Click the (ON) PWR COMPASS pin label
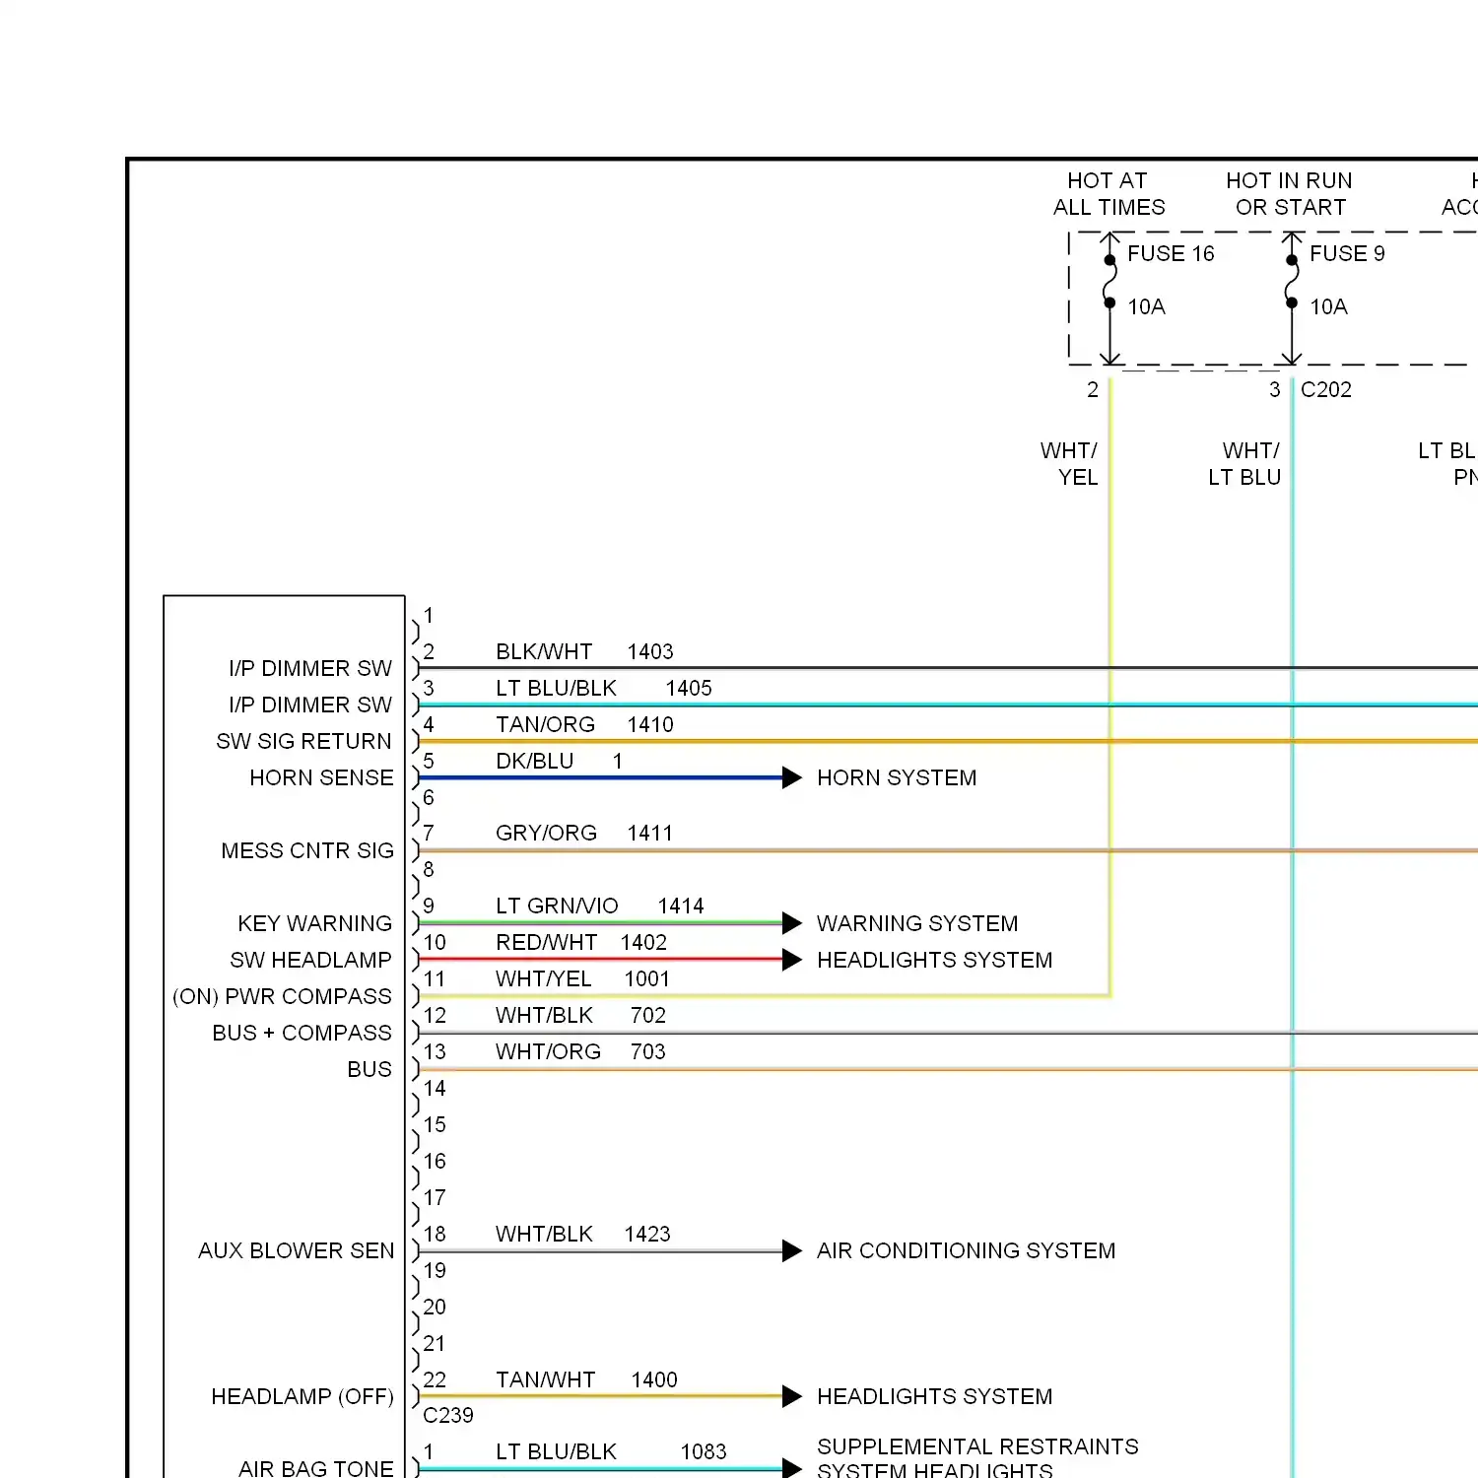 (x=282, y=997)
